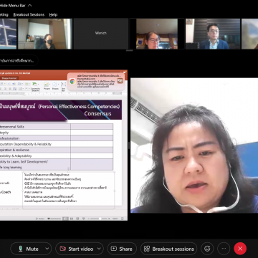The width and height of the screenshot is (258, 258).
Task: Click the Chrome notification icon in shared screen
Action: 72,81
